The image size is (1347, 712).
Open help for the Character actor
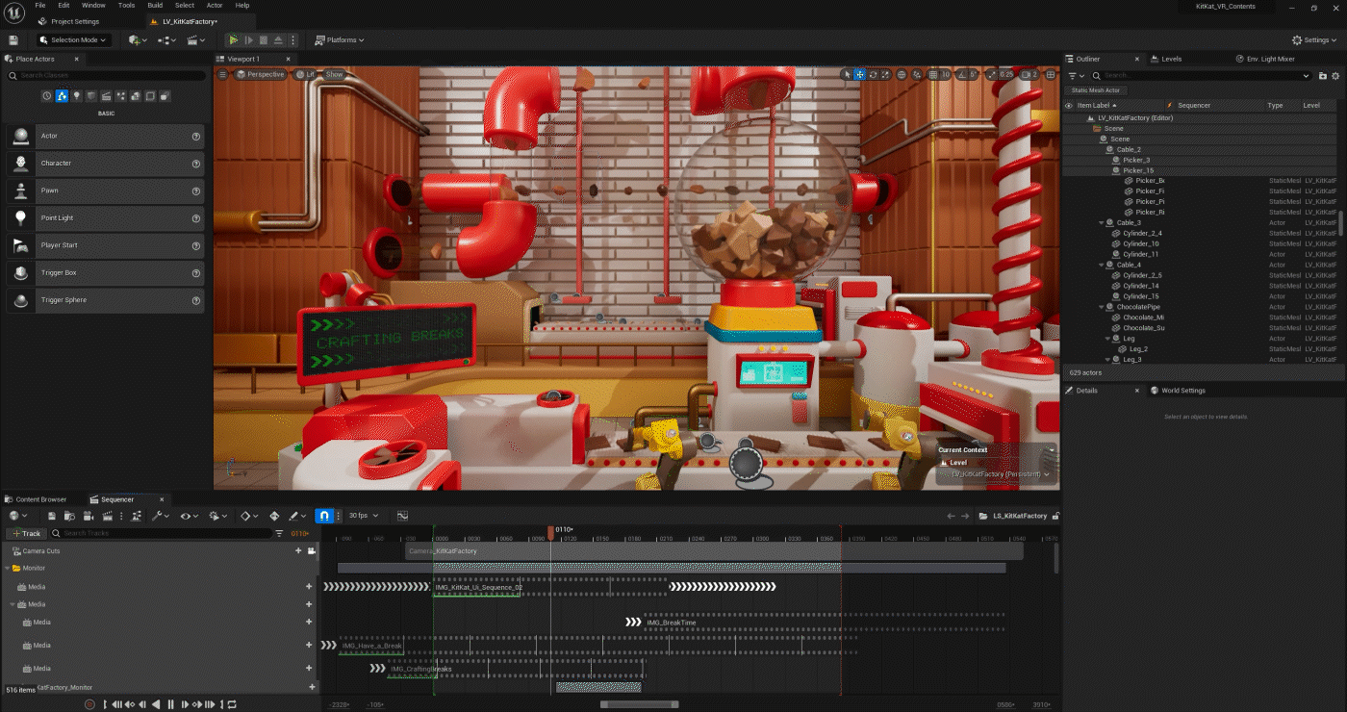tap(196, 164)
